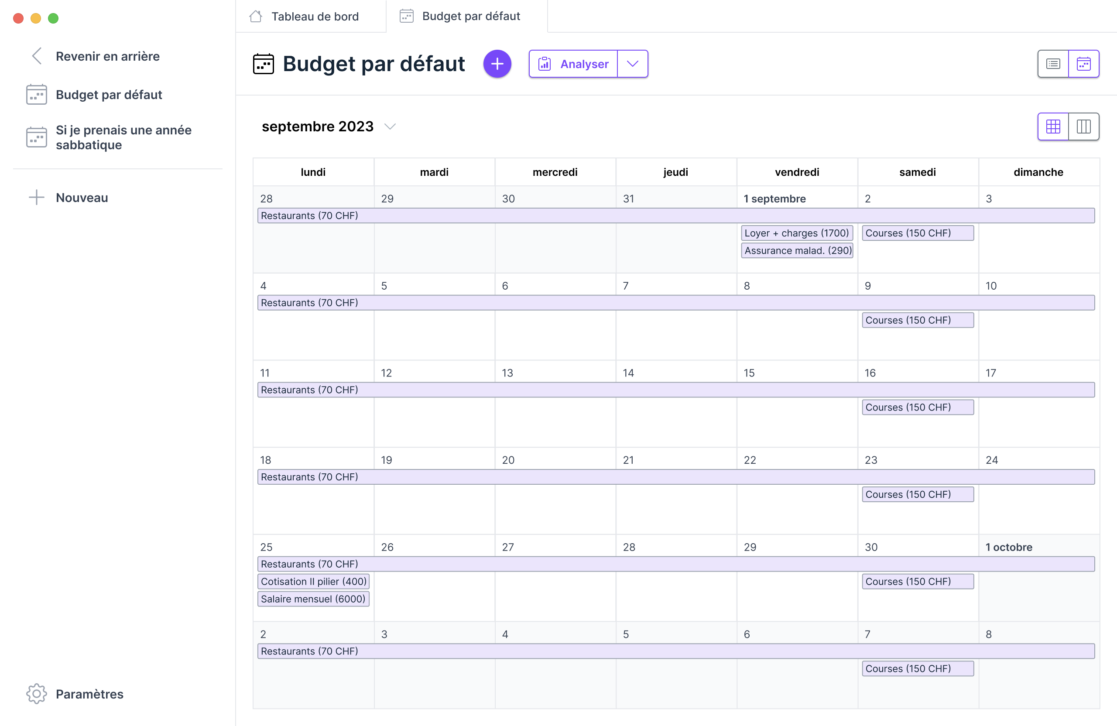
Task: Open the Budget par défaut icon in sidebar
Action: (x=37, y=94)
